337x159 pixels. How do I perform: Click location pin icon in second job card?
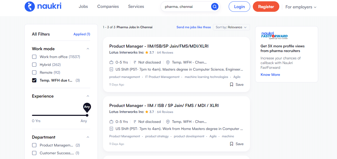[x=168, y=122]
